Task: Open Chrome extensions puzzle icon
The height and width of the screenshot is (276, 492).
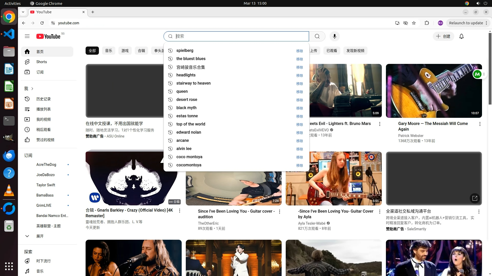Action: coord(427,23)
